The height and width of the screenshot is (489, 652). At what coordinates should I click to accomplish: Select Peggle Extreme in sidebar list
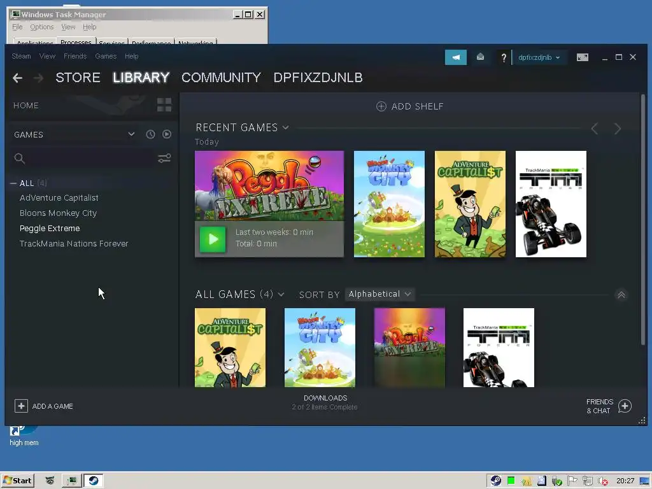[x=50, y=229]
